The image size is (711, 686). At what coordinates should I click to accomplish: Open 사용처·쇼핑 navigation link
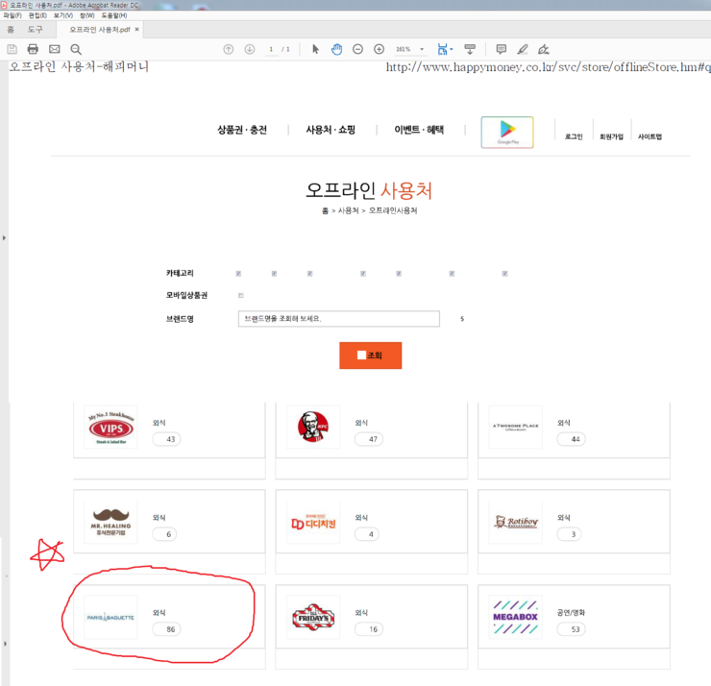(x=331, y=130)
